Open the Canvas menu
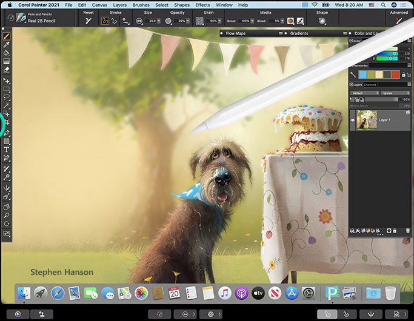 coord(99,5)
